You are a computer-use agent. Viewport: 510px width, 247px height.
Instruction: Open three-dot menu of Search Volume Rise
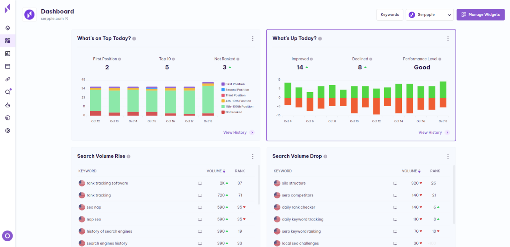click(253, 156)
